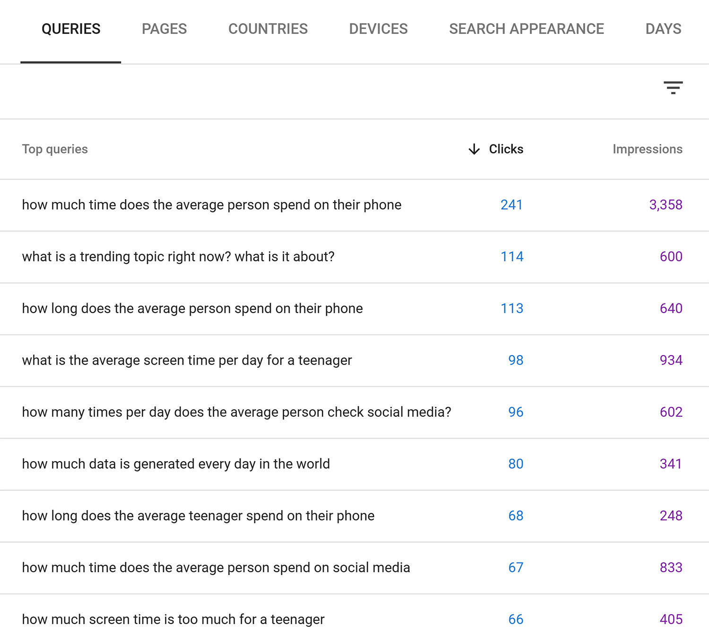709x642 pixels.
Task: Open the Countries tab
Action: tap(268, 29)
